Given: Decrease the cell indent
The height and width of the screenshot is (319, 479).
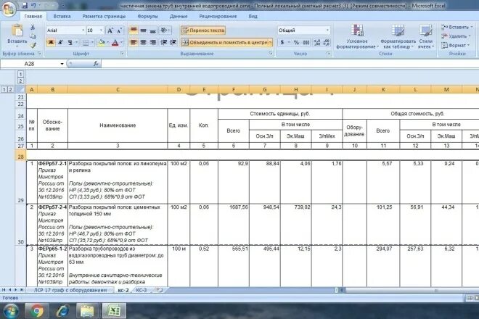Looking at the screenshot, I should tap(164, 43).
